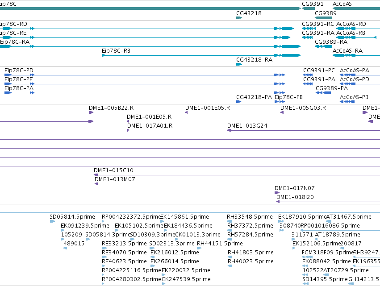Screen dimensions: 380x286
Task: Click the CG9391-PA protein label
Action: tap(319, 79)
